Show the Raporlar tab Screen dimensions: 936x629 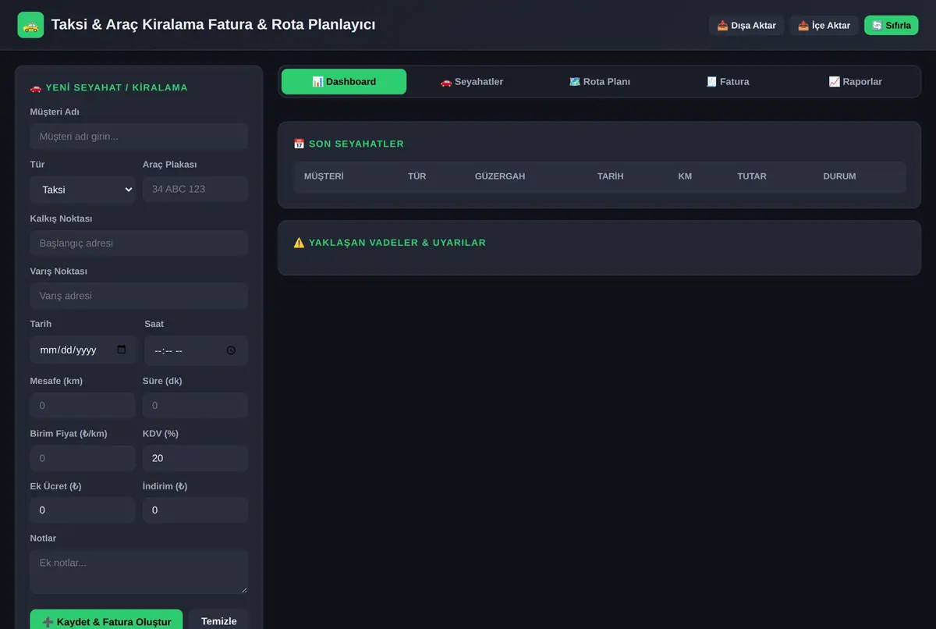pyautogui.click(x=856, y=82)
